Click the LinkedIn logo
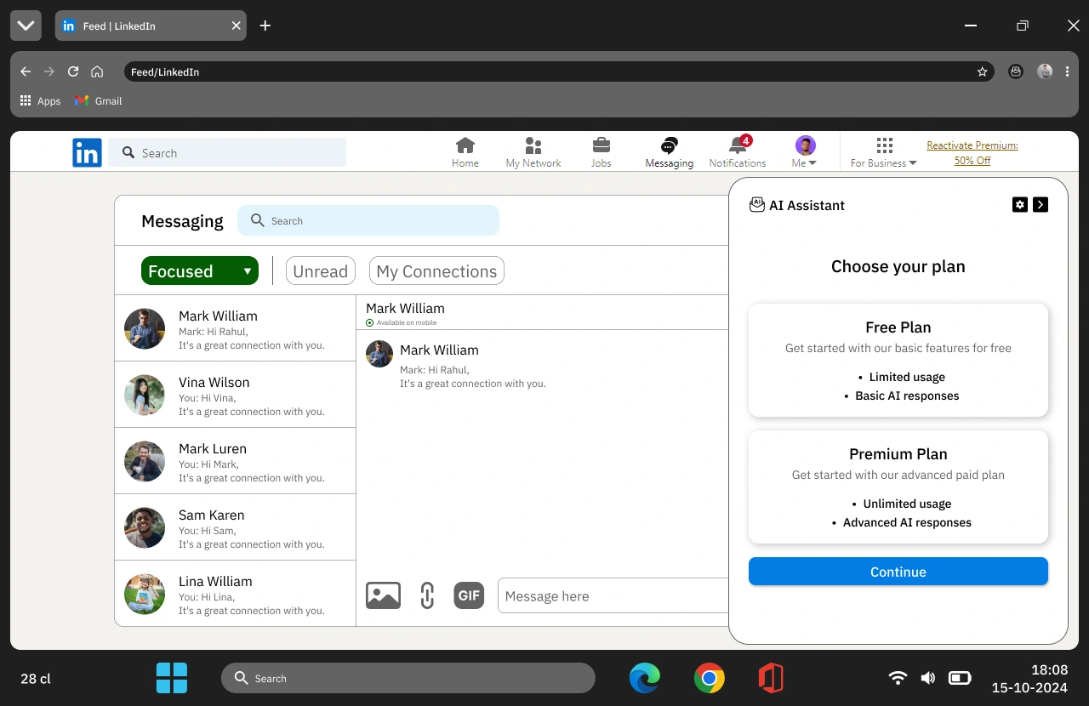Image resolution: width=1089 pixels, height=706 pixels. coord(87,153)
